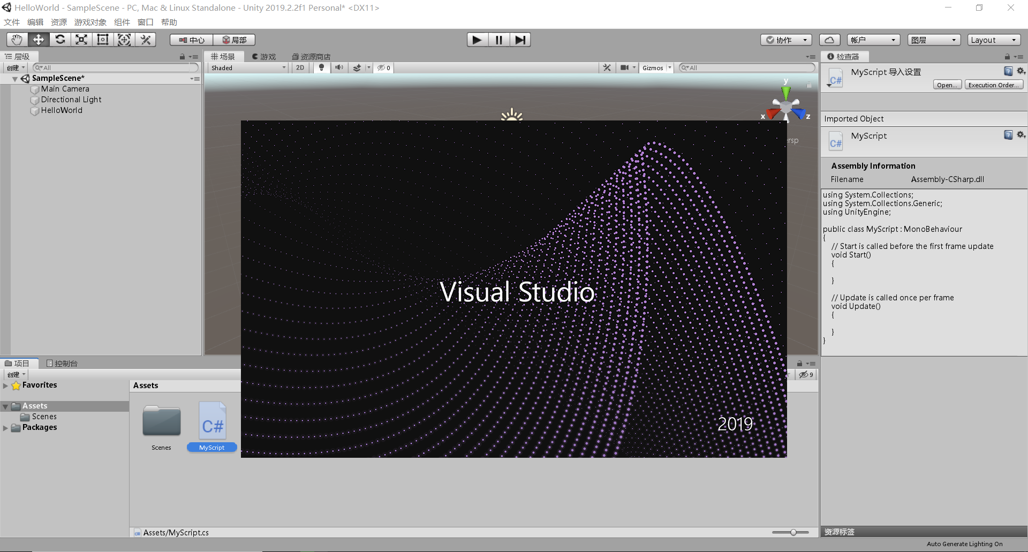Select the Scale tool in the toolbar
1028x552 pixels.
[x=81, y=40]
